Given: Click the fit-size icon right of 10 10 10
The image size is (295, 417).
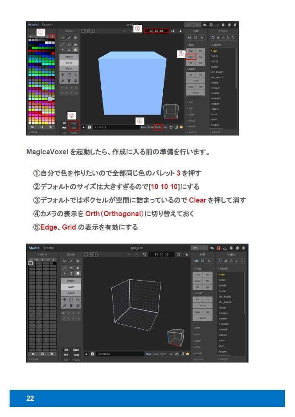Looking at the screenshot, I should point(178,254).
